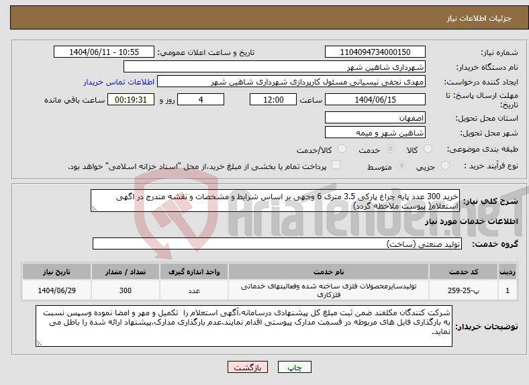Click the اطلاعات خدمات مورد نیاز section heading
This screenshot has height=385, width=529.
[x=471, y=221]
